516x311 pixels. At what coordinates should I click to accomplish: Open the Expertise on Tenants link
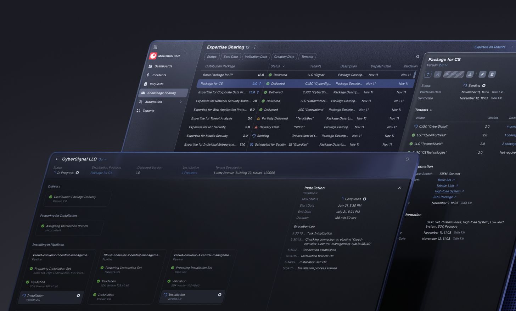pos(490,47)
